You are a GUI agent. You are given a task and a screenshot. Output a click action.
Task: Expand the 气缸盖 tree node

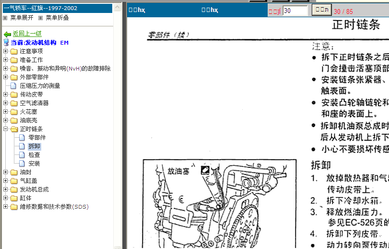coord(5,181)
